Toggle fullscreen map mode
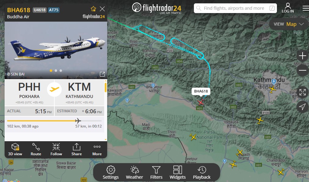Viewport: 309px width, 182px height. 303,92
